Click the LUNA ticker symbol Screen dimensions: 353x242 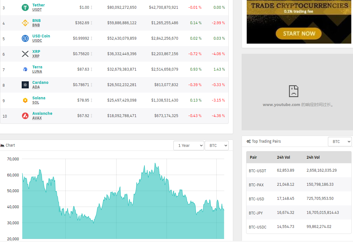point(37,72)
